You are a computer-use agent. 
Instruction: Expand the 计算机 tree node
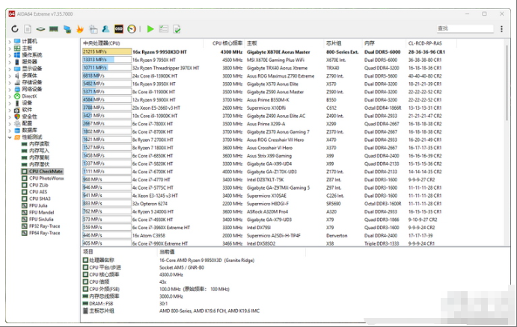click(10, 42)
